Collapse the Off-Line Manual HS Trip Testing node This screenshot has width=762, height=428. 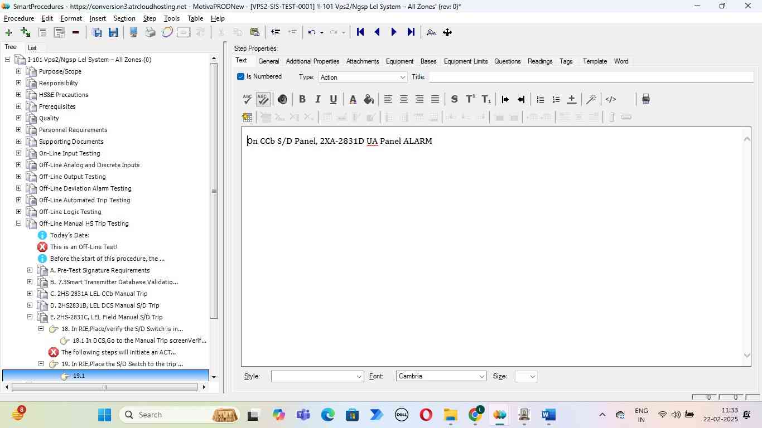(x=18, y=223)
